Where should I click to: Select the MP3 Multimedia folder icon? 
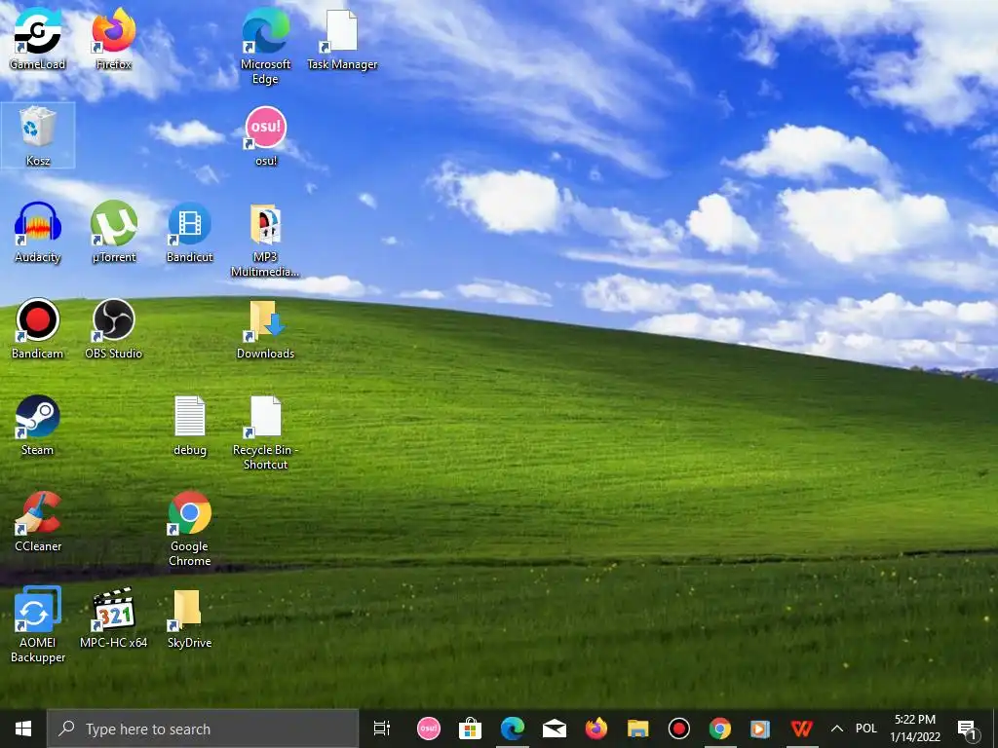coord(265,240)
